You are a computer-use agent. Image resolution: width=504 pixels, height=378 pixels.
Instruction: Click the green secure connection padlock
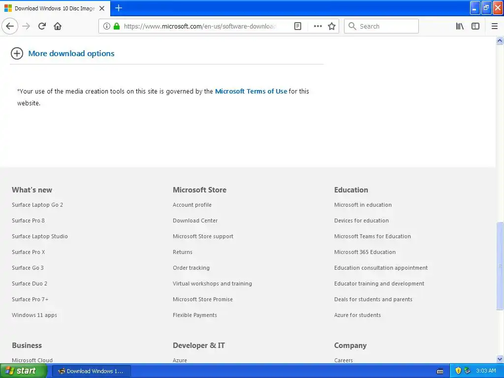click(x=117, y=27)
